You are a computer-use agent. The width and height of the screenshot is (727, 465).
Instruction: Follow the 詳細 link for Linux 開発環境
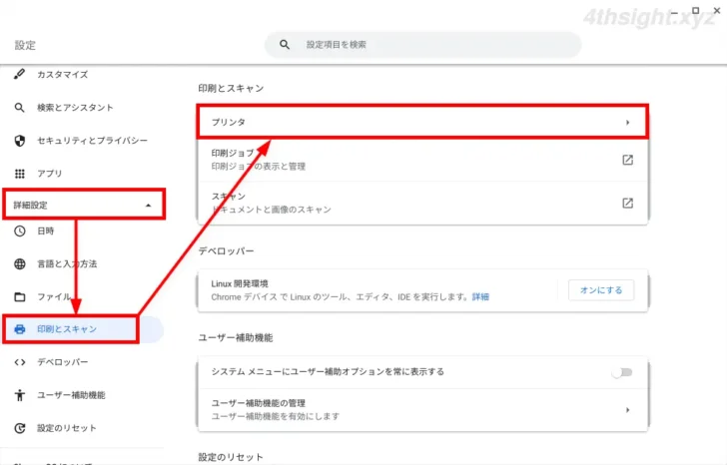tap(480, 297)
